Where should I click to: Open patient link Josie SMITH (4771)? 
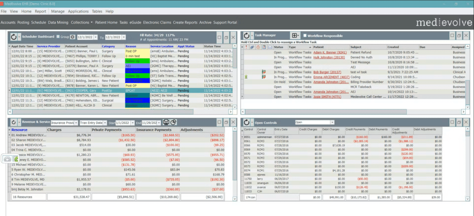pyautogui.click(x=327, y=97)
